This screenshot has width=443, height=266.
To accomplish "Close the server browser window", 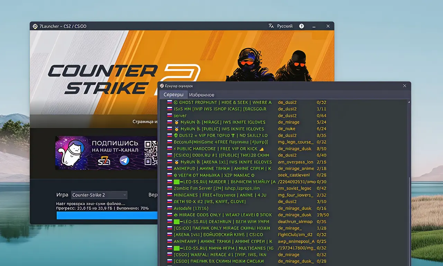I will coord(405,86).
